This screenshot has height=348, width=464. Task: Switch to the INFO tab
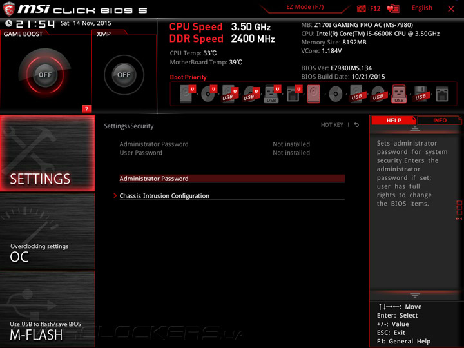pos(440,121)
